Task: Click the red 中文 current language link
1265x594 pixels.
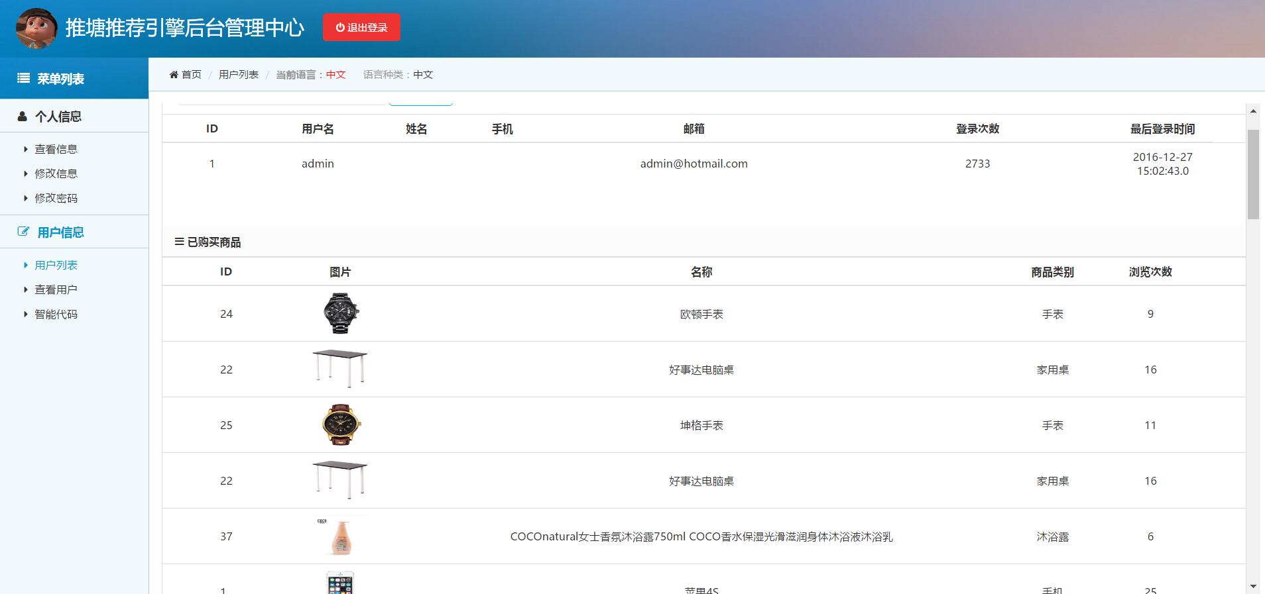Action: pos(336,74)
